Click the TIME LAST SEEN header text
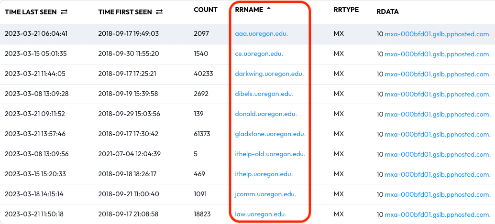The image size is (495, 224). (31, 12)
